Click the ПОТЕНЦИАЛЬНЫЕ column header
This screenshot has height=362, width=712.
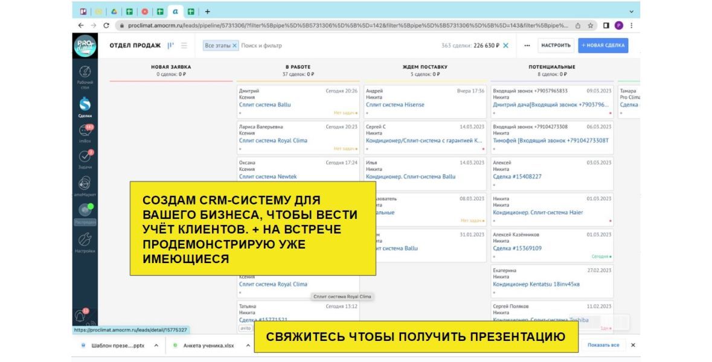click(x=552, y=67)
